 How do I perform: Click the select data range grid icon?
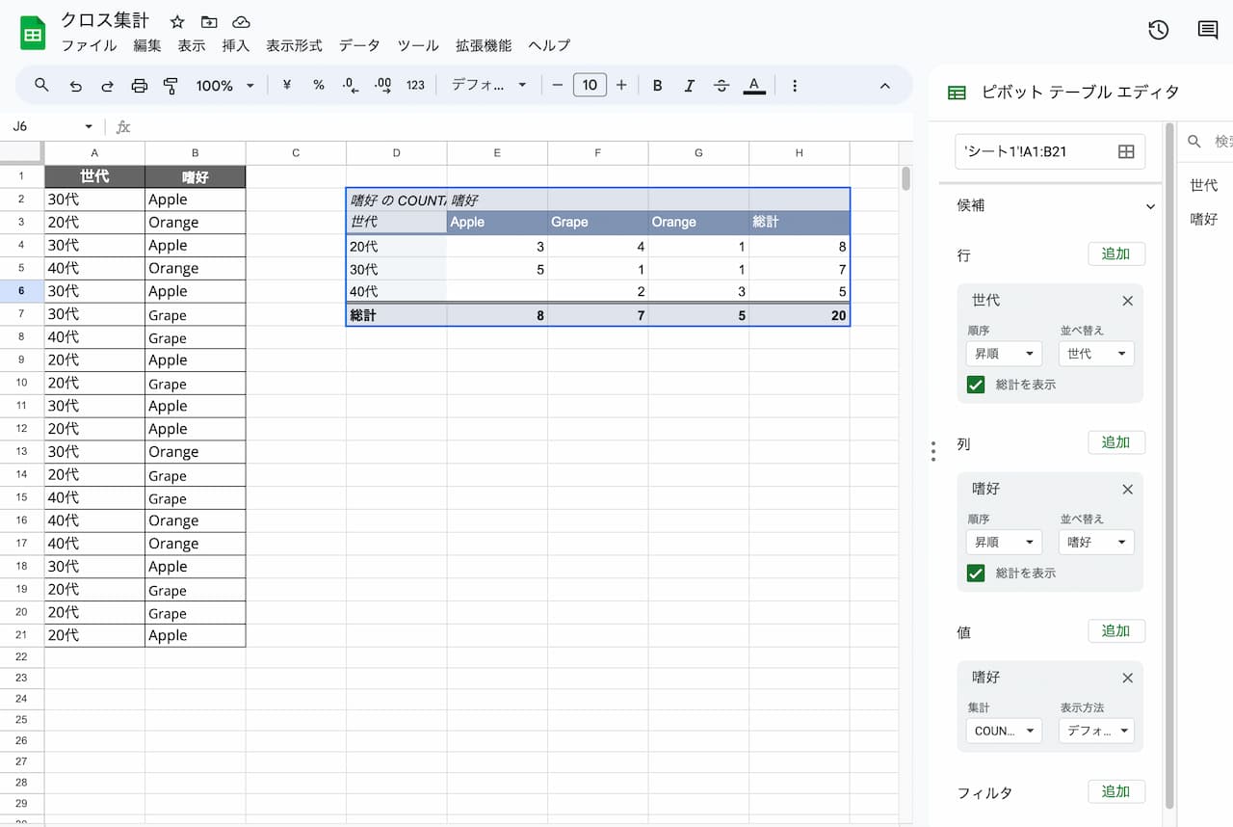point(1125,151)
